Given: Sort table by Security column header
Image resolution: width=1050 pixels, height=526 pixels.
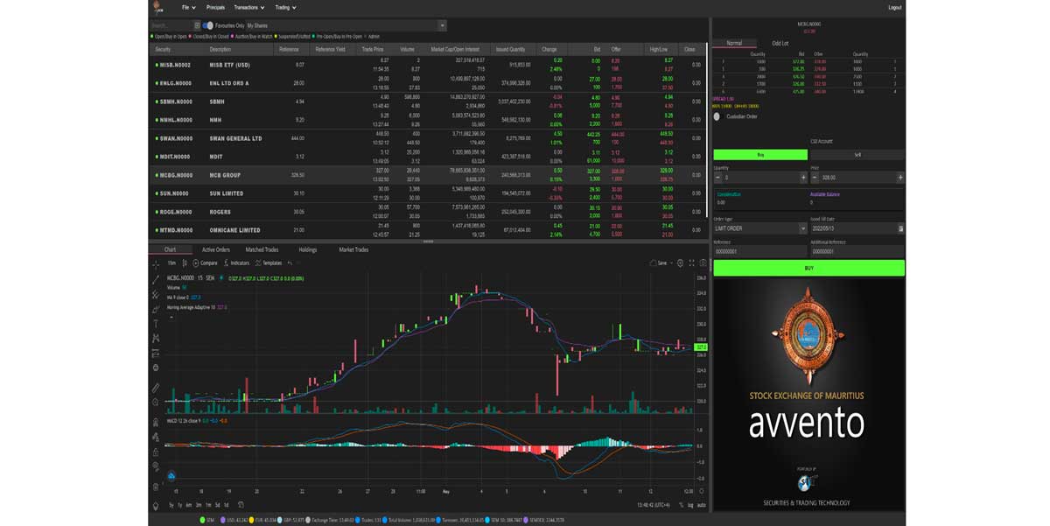Looking at the screenshot, I should [x=163, y=49].
